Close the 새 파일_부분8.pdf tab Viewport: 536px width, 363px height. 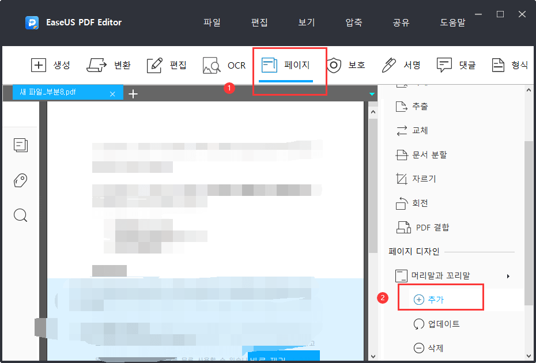(x=113, y=92)
